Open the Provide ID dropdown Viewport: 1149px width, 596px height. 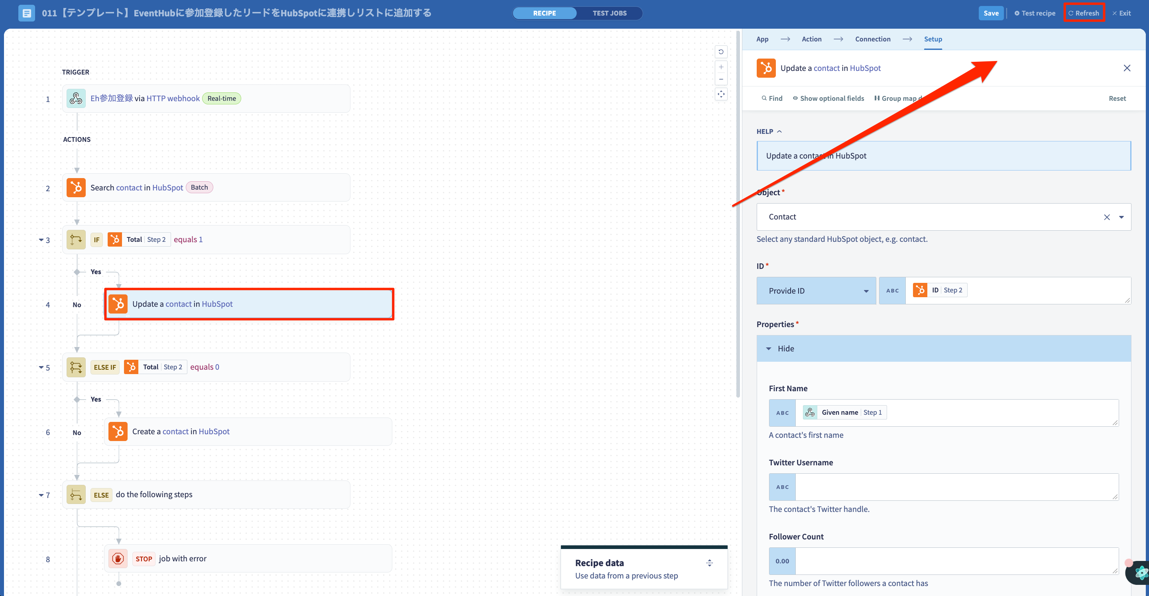816,291
